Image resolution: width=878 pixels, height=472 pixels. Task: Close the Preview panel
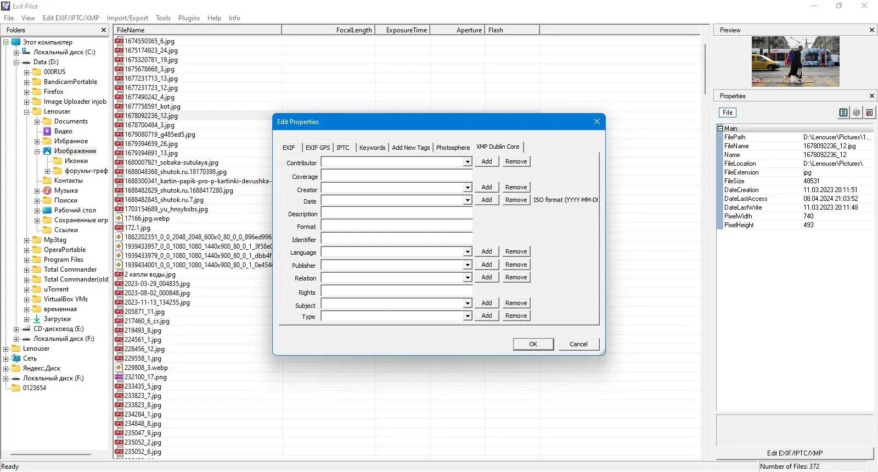pyautogui.click(x=872, y=30)
